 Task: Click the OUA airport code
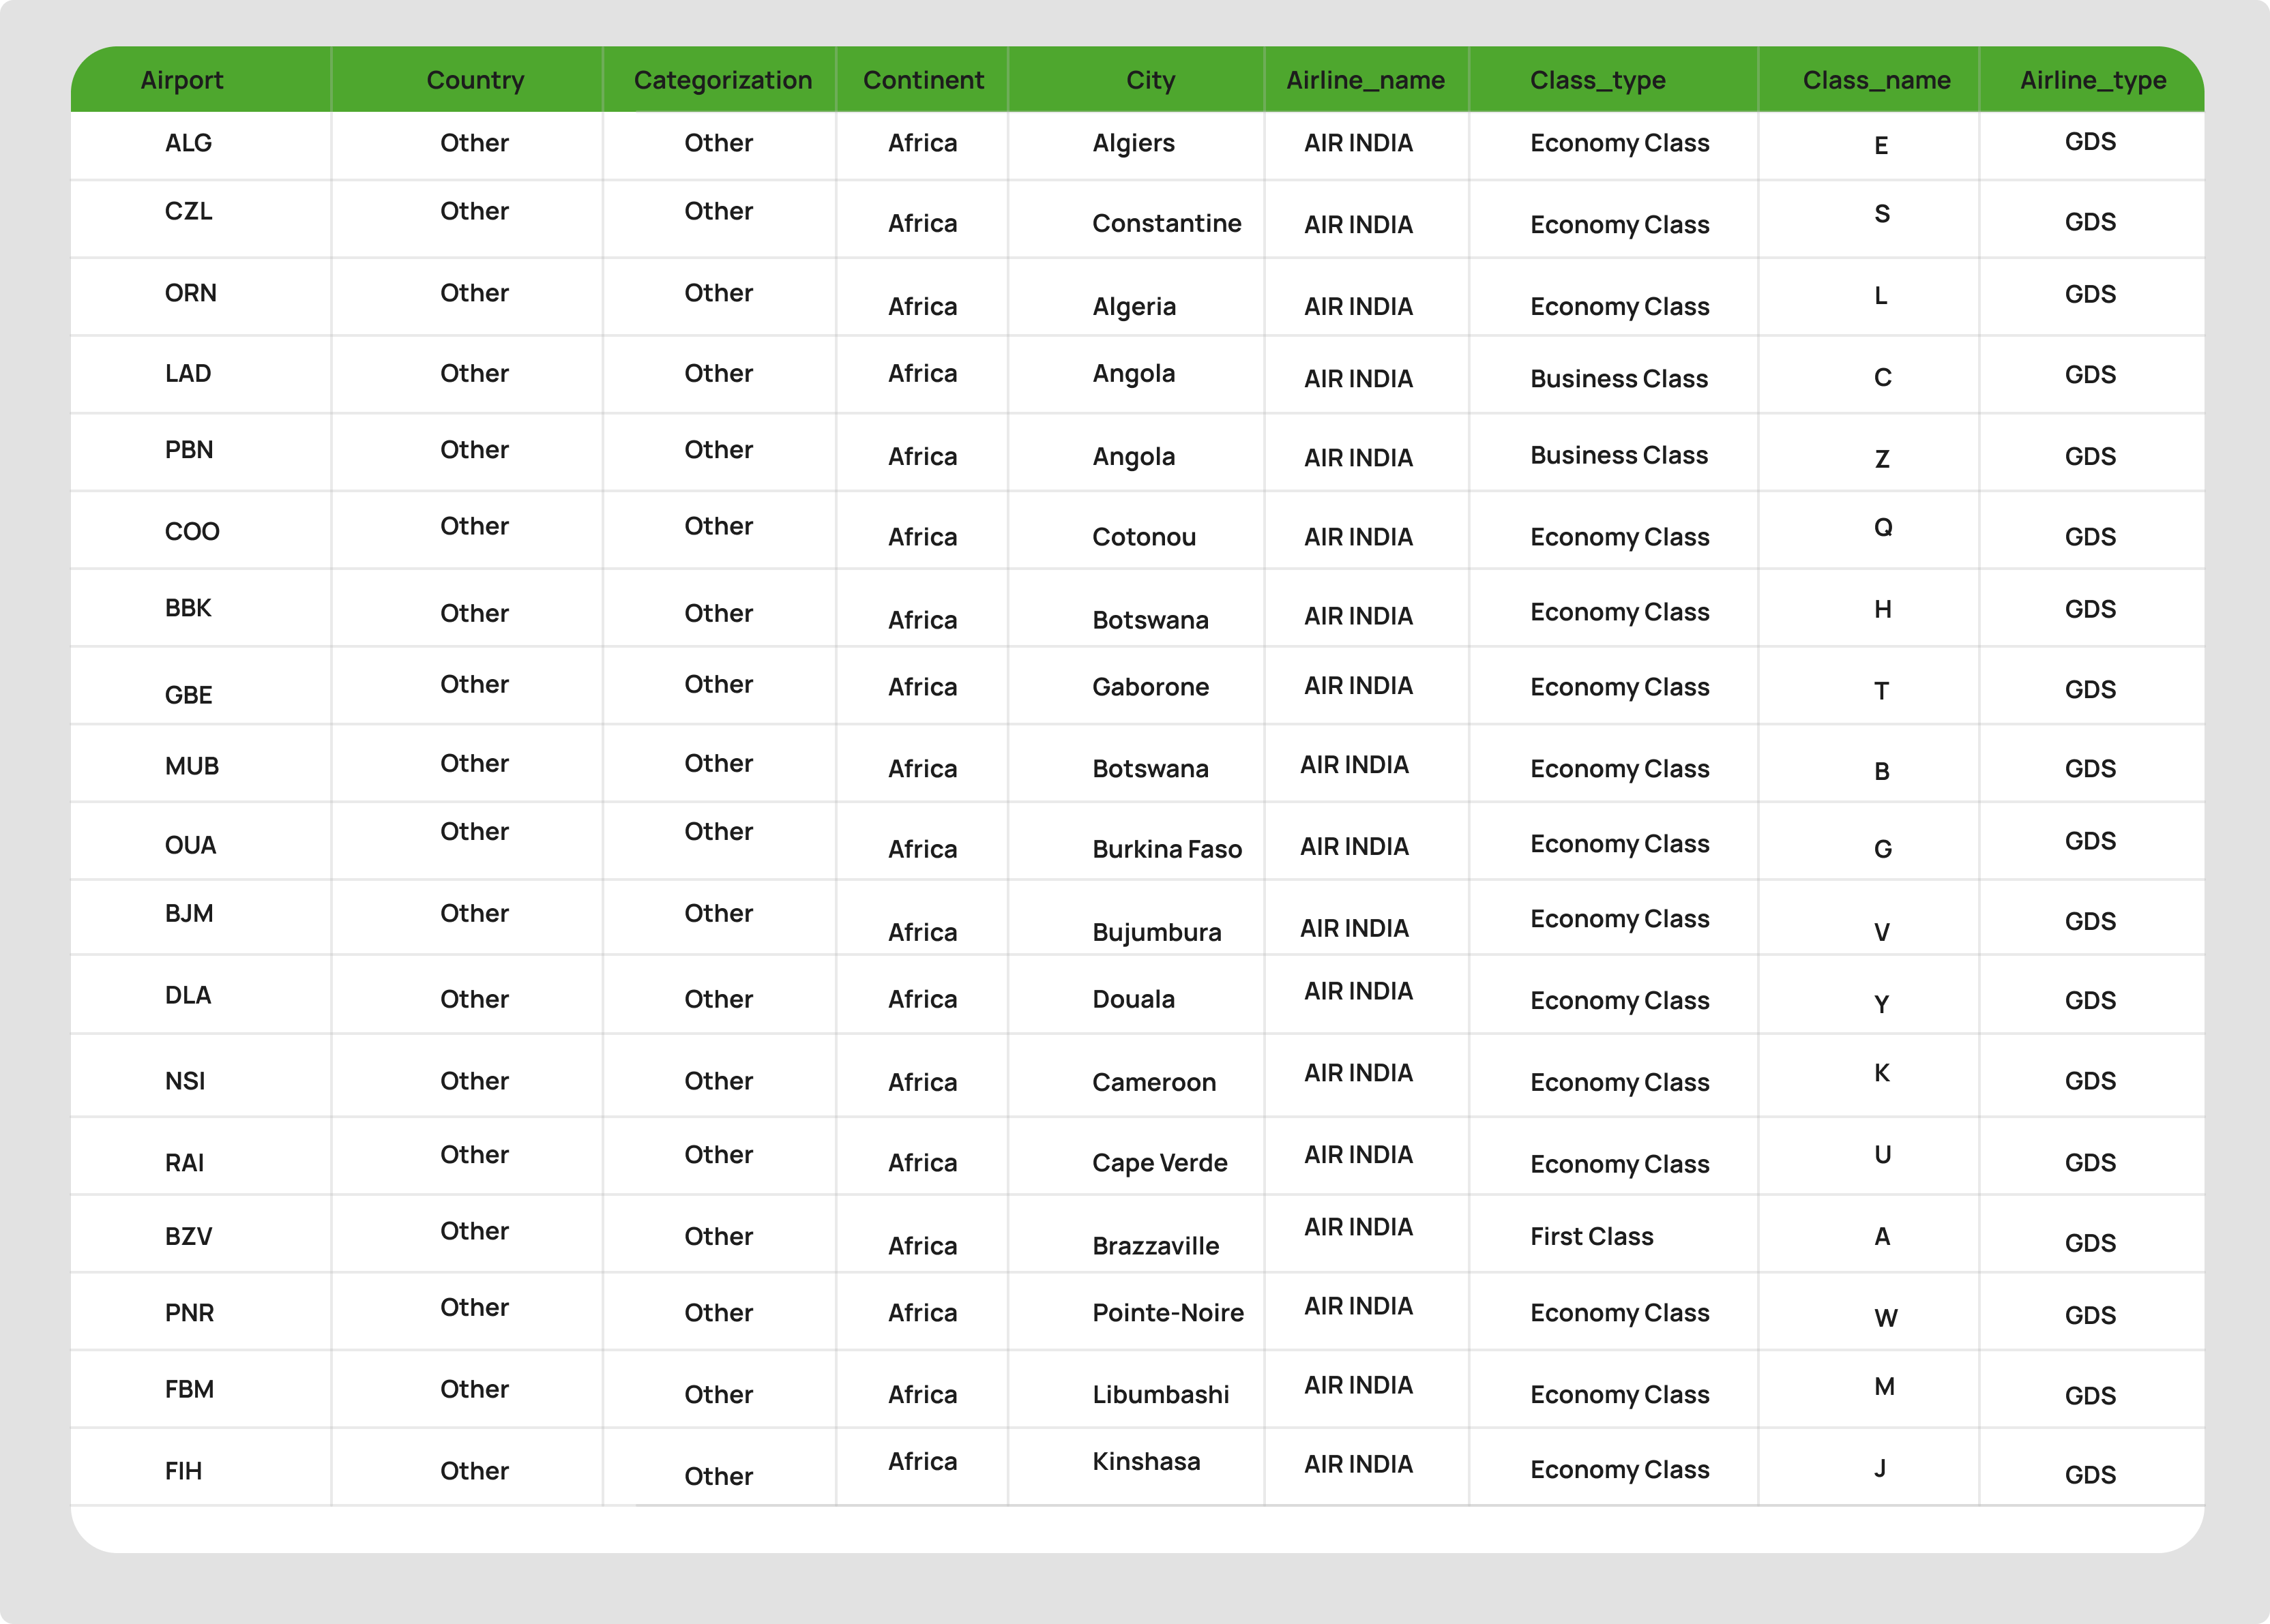(190, 845)
